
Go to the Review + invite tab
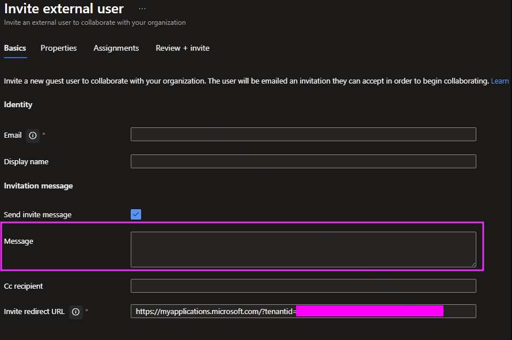[x=183, y=48]
